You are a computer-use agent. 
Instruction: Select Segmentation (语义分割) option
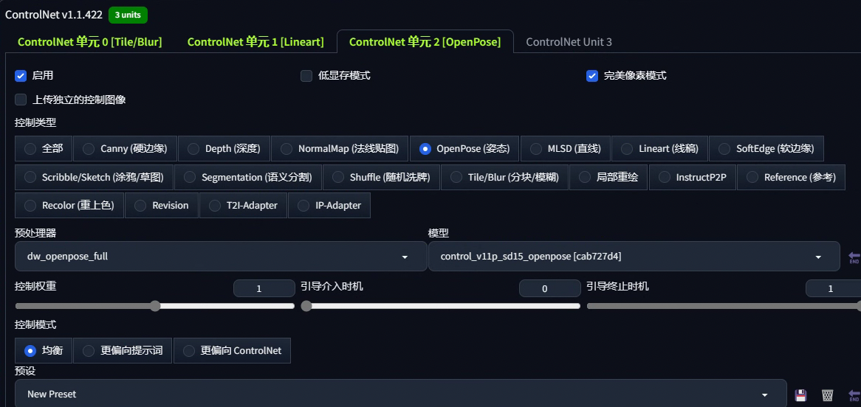(x=247, y=177)
